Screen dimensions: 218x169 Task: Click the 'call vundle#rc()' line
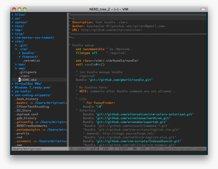click(90, 64)
